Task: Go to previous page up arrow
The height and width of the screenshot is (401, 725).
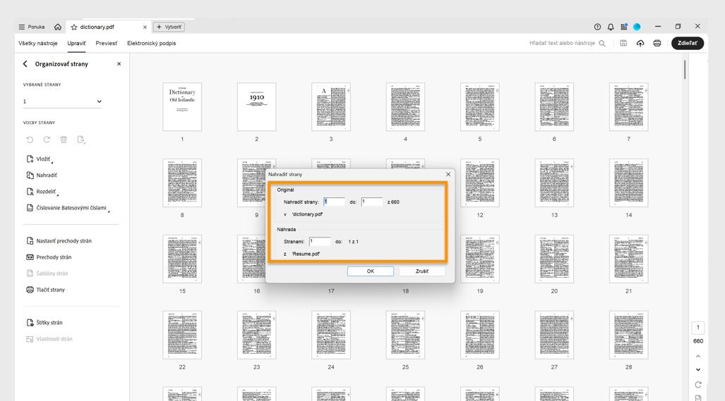Action: pos(698,356)
